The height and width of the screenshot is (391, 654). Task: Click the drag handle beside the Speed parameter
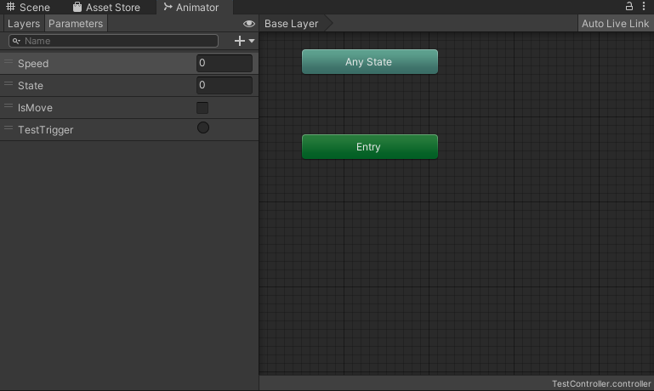(x=9, y=63)
